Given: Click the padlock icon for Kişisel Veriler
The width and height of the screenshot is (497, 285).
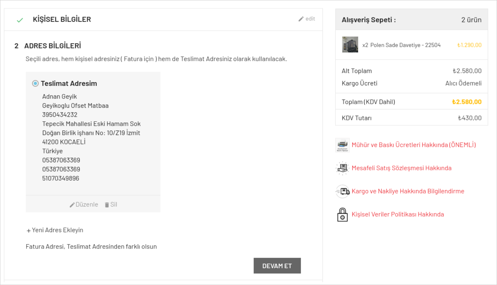Looking at the screenshot, I should point(342,215).
